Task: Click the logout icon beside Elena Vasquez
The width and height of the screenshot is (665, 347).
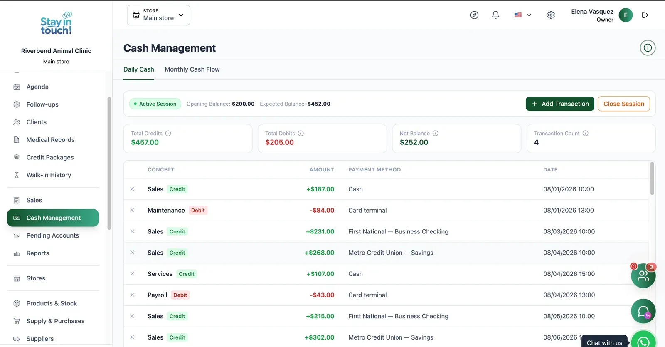Action: [x=645, y=15]
